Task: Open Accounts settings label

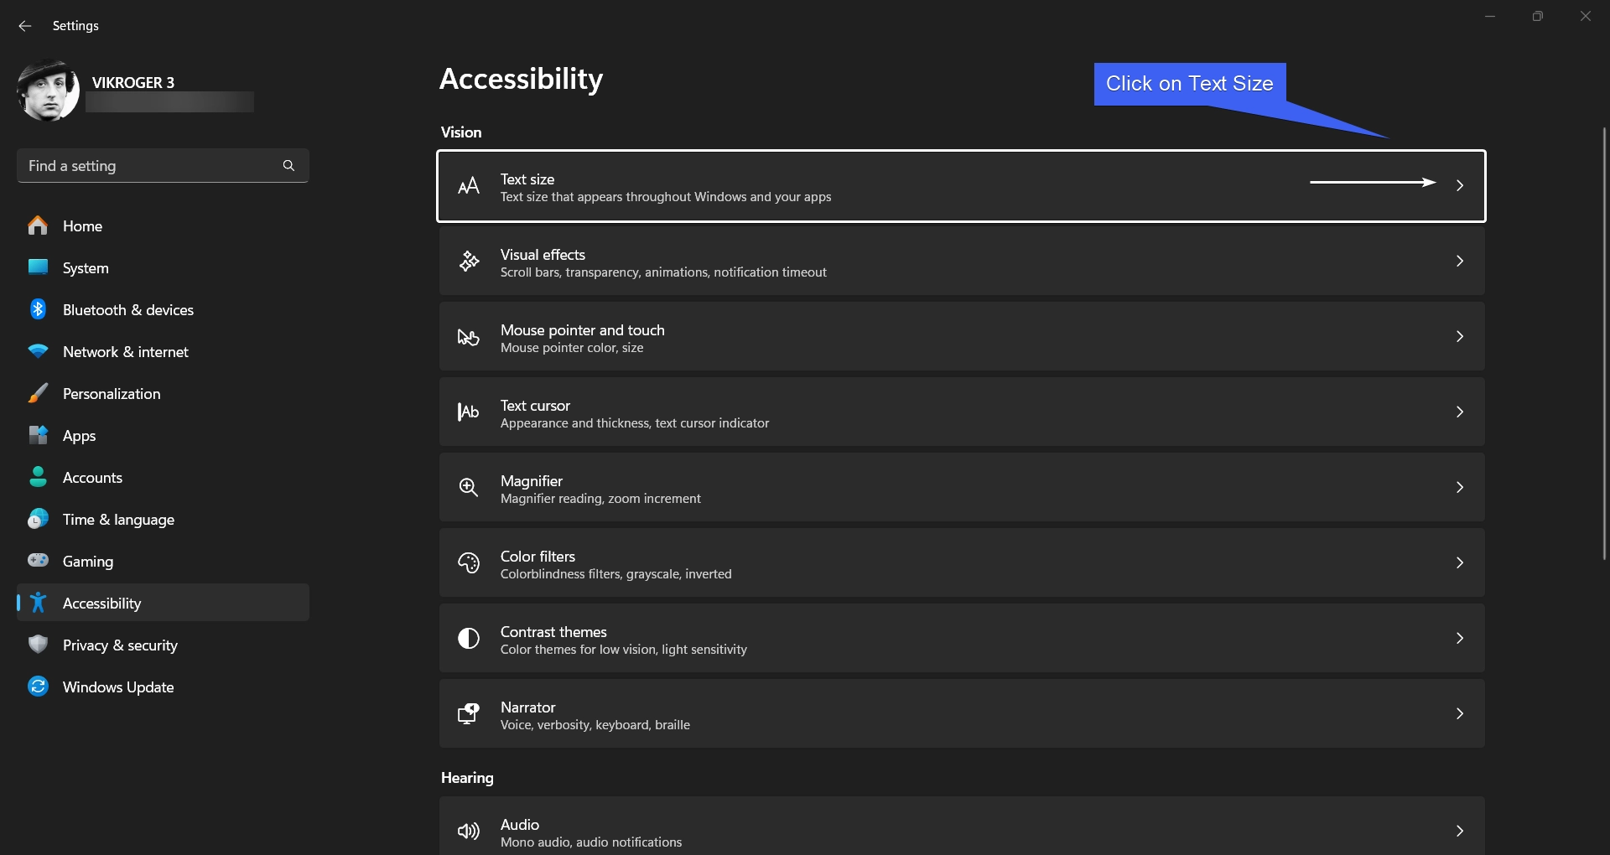Action: tap(92, 478)
